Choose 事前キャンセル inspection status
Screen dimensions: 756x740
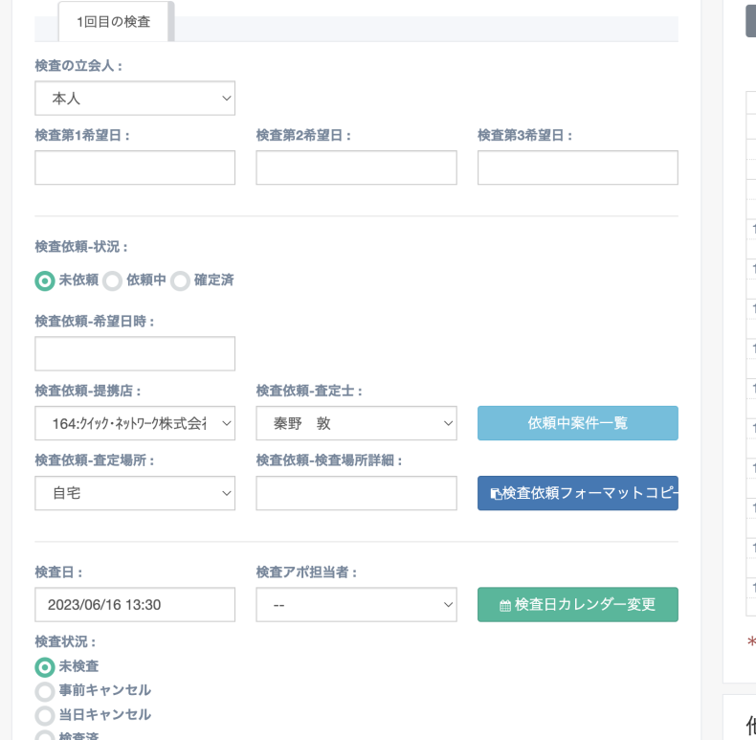pyautogui.click(x=44, y=691)
